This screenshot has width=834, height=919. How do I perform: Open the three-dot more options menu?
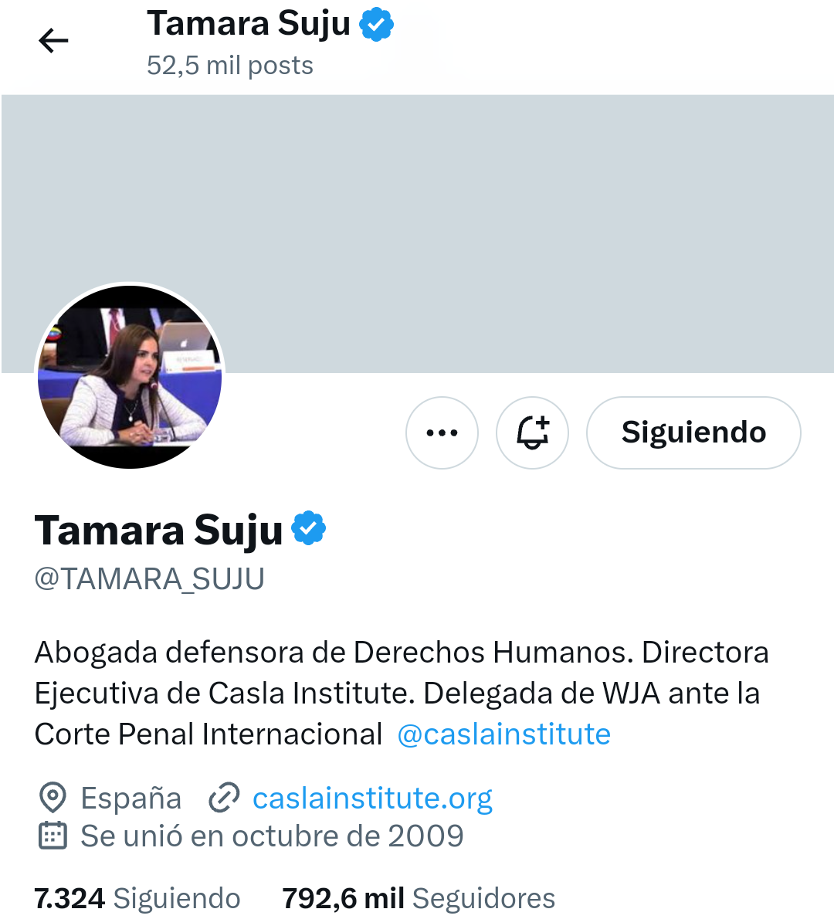tap(442, 432)
